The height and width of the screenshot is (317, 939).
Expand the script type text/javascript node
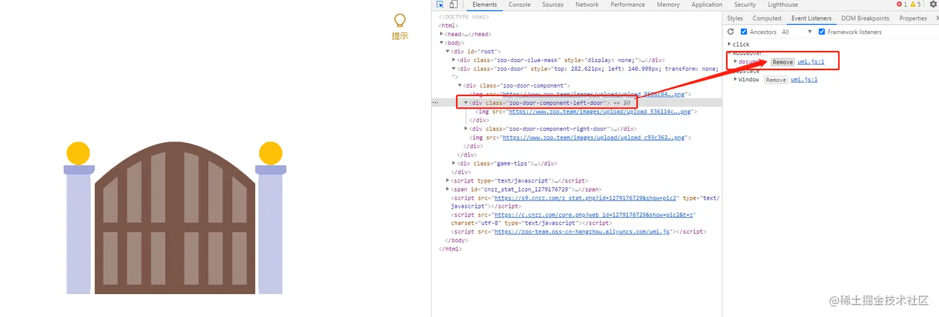[448, 181]
